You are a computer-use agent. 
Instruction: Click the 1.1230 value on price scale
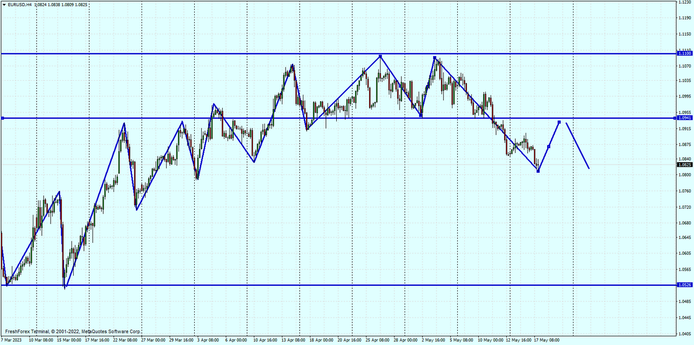coord(685,3)
